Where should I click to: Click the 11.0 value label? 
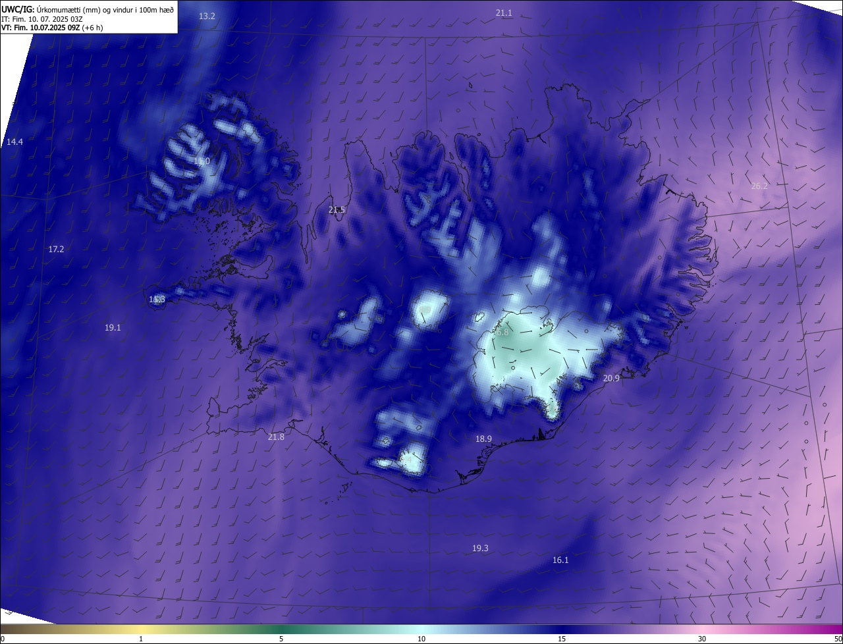click(202, 161)
